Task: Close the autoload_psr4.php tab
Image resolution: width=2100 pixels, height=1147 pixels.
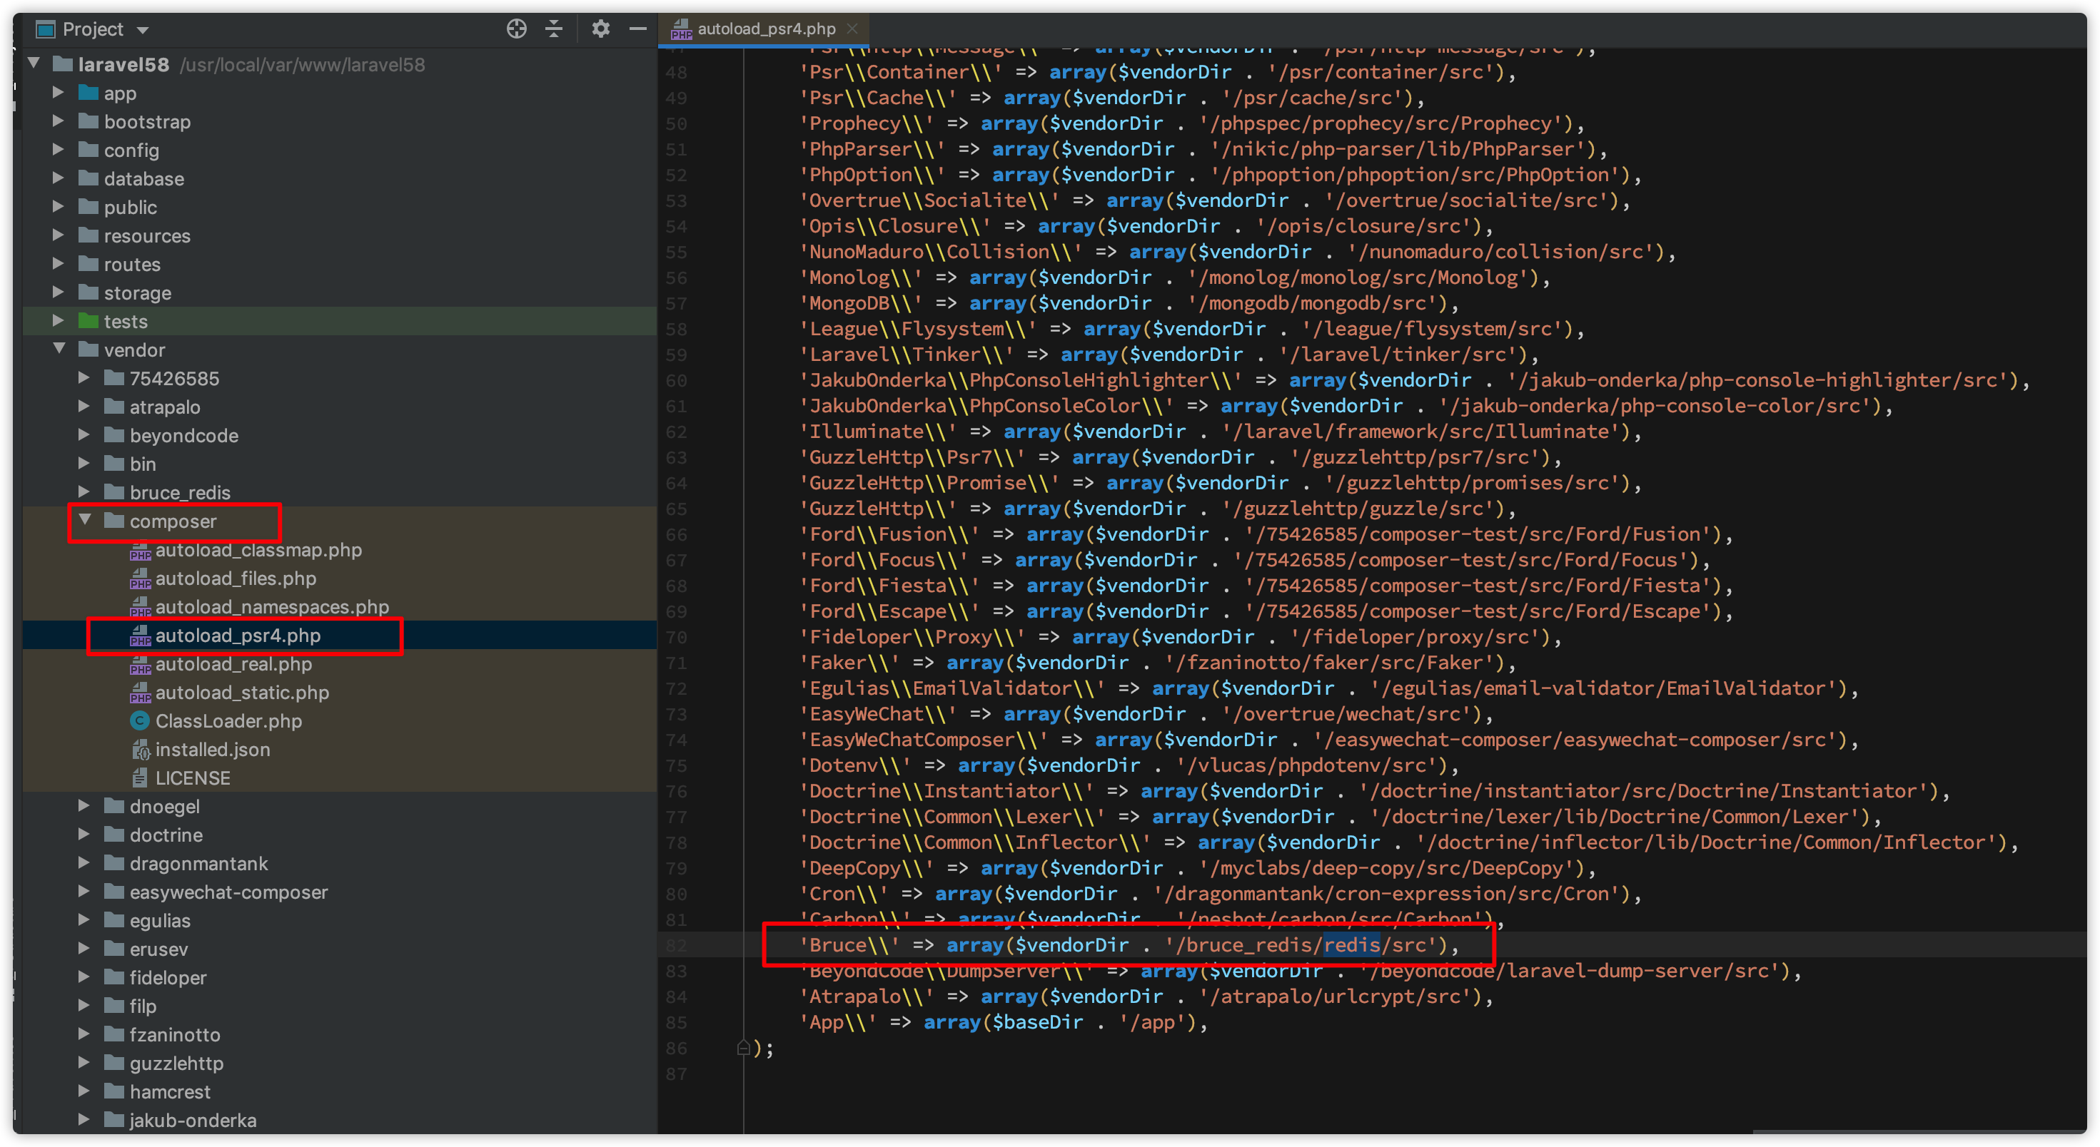Action: 853,29
